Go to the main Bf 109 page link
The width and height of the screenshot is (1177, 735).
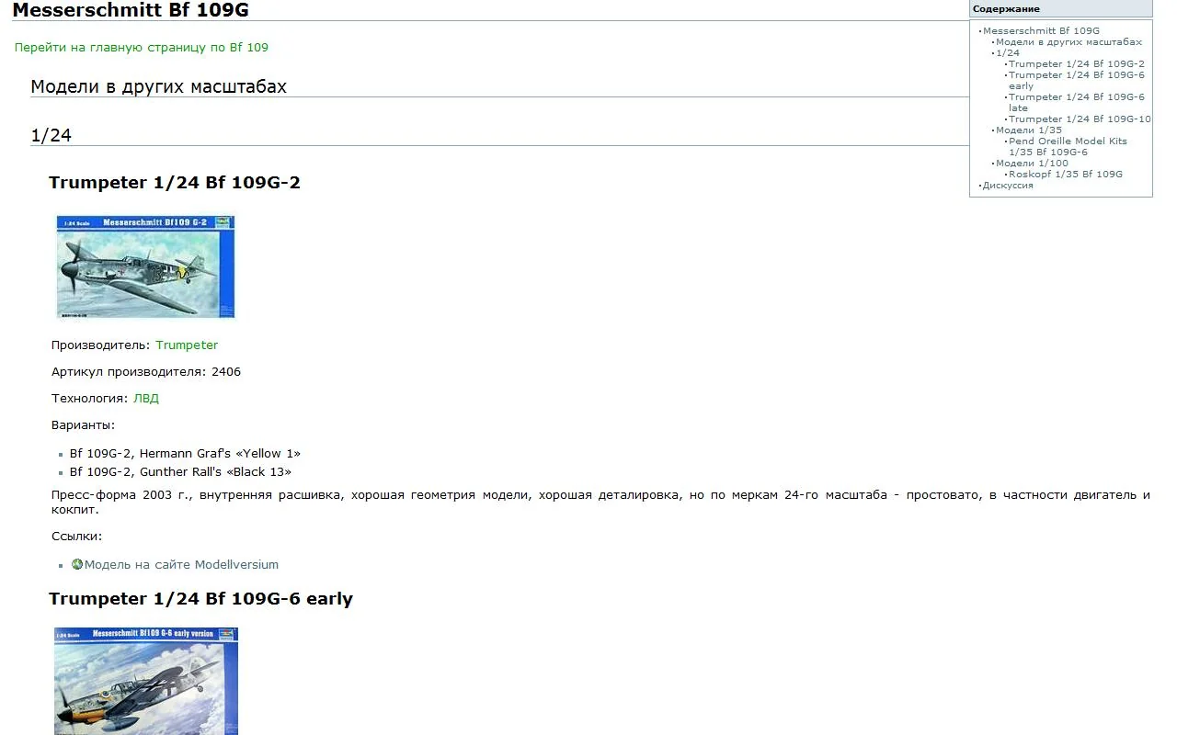click(141, 47)
